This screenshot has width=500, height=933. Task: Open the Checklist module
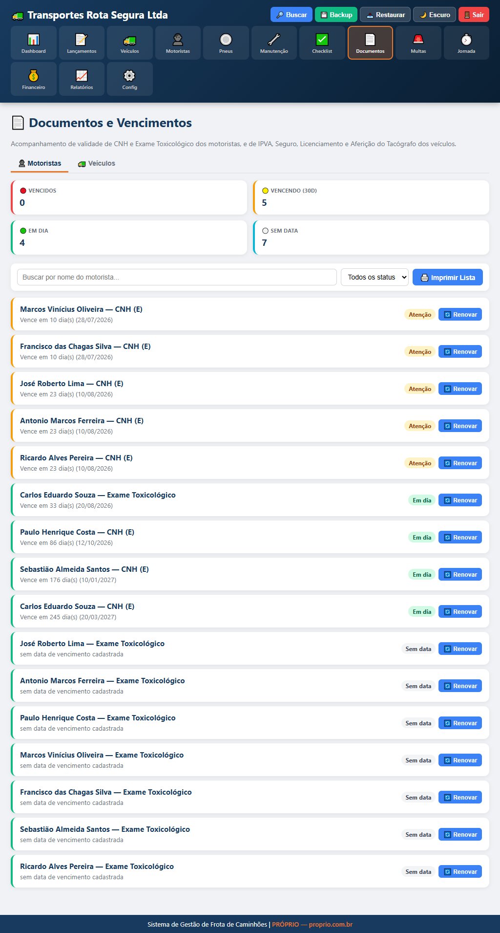pos(322,43)
